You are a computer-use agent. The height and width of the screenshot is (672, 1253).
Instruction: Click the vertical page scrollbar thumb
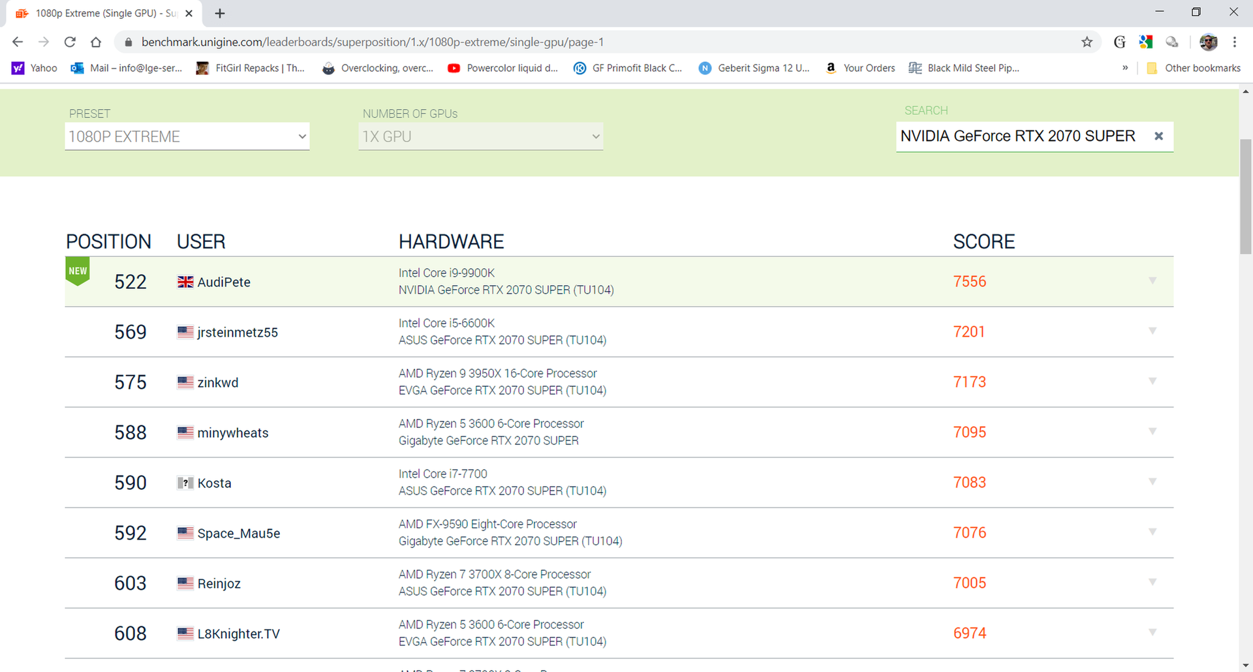(x=1246, y=196)
